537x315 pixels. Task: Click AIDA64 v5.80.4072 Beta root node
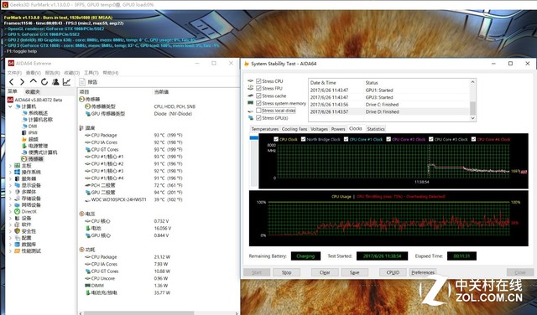(x=39, y=100)
